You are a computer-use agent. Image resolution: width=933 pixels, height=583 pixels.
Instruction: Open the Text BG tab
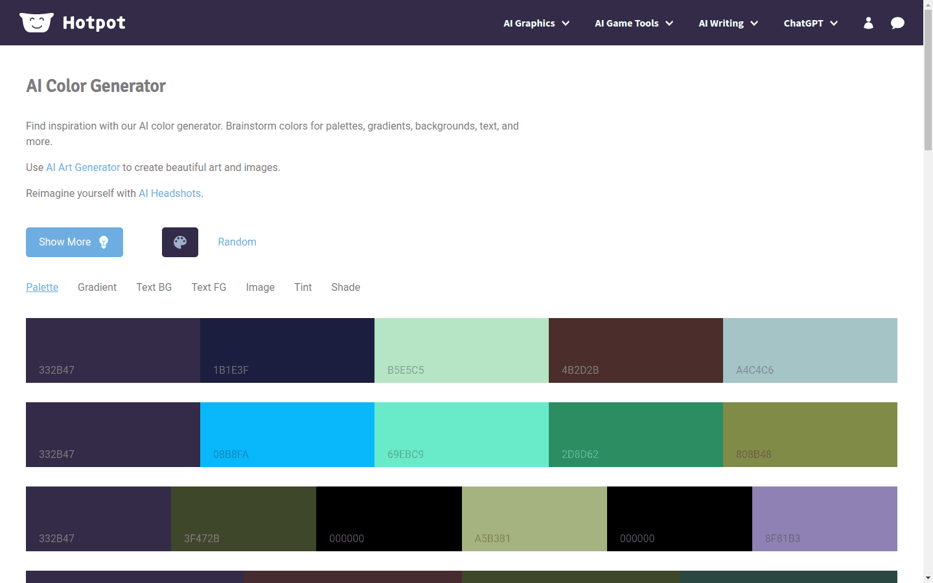click(154, 287)
